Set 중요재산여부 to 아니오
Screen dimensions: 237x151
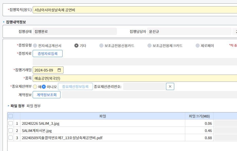(x=44, y=87)
